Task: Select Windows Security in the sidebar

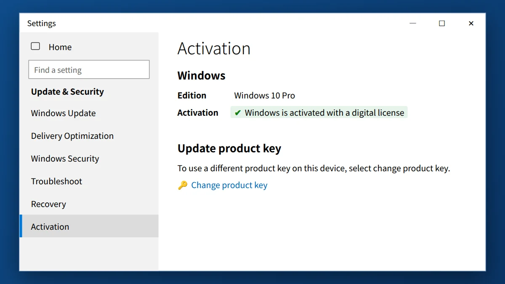Action: [x=89, y=159]
